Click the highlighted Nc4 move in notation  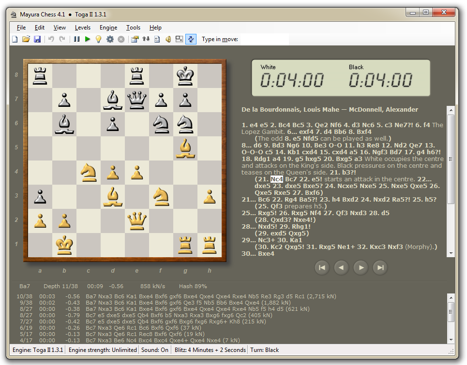276,179
